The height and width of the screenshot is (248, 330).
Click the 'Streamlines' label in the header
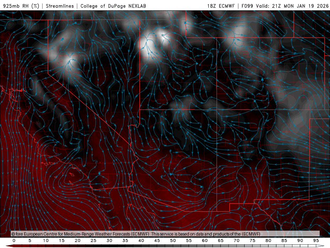(x=60, y=6)
